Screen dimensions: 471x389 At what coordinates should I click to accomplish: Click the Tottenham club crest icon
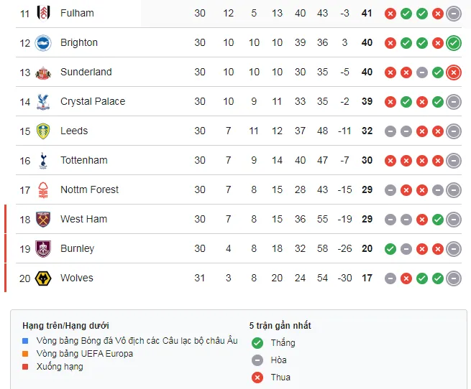click(x=43, y=160)
